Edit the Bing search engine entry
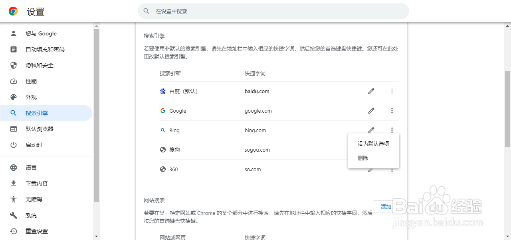Screen dimensions: 511x240 coord(371,130)
